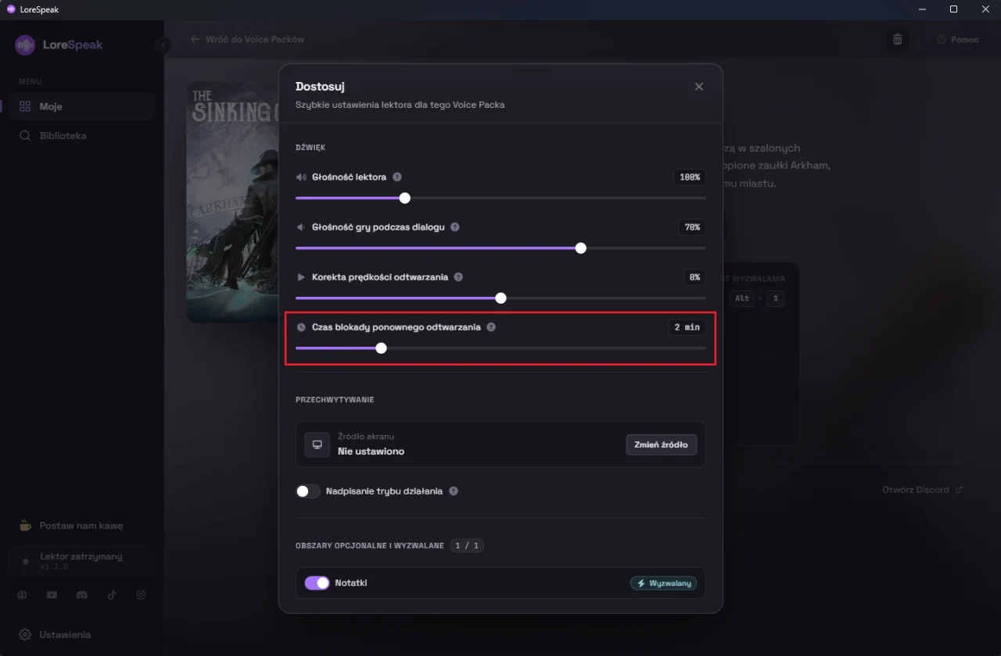
Task: Click the help icon for Czas blokady ponownego odtwarzania
Action: click(491, 327)
